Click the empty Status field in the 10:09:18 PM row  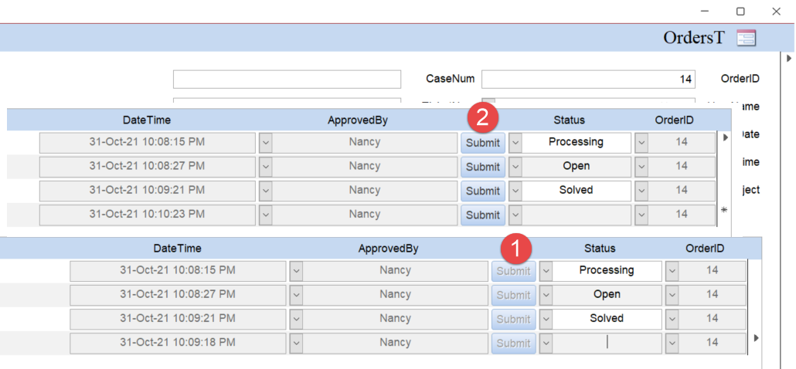tap(607, 343)
